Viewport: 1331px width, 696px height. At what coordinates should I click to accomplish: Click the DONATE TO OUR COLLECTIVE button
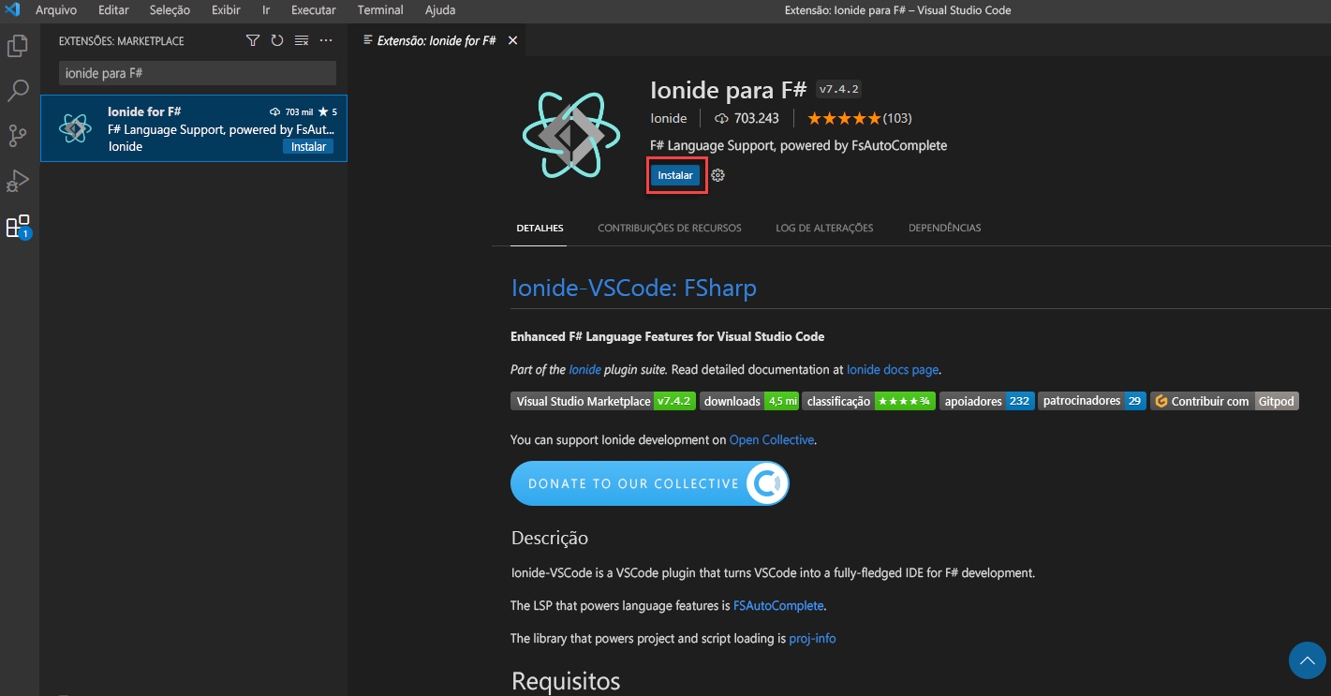(x=649, y=483)
